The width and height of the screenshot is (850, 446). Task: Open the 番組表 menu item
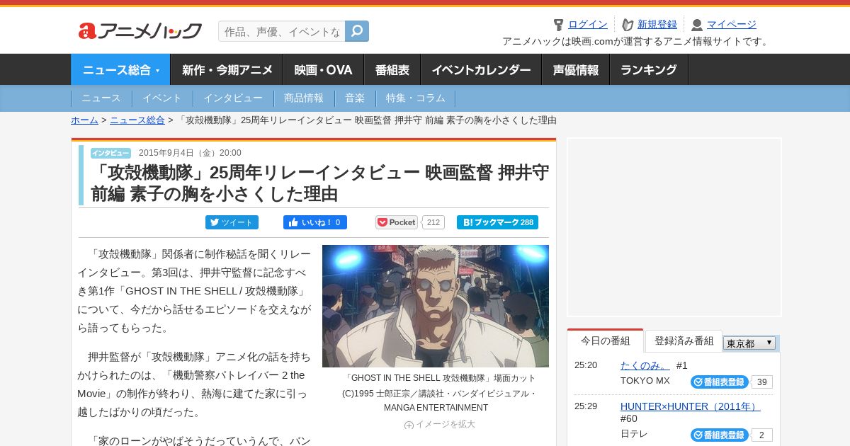[392, 69]
